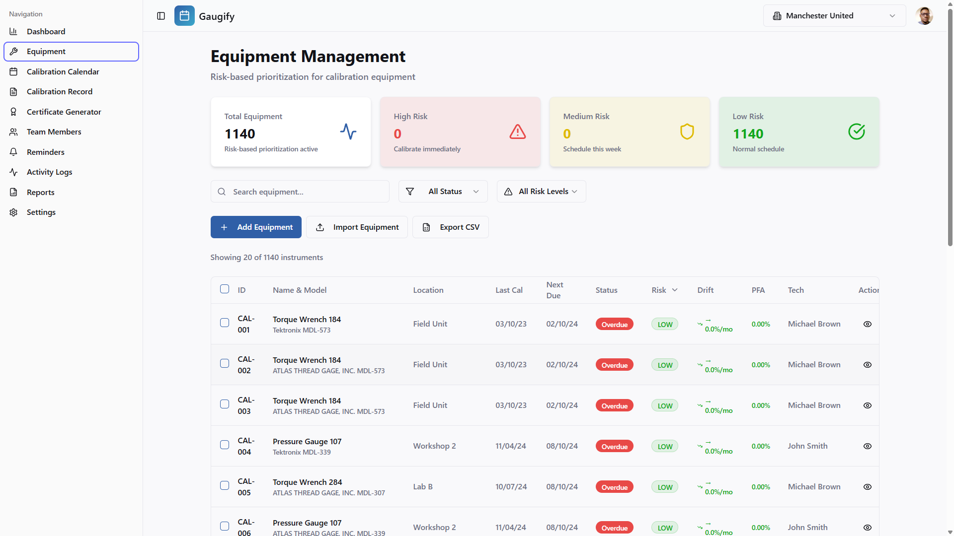The image size is (954, 536).
Task: View details of CAL-004 via eye icon
Action: [867, 446]
